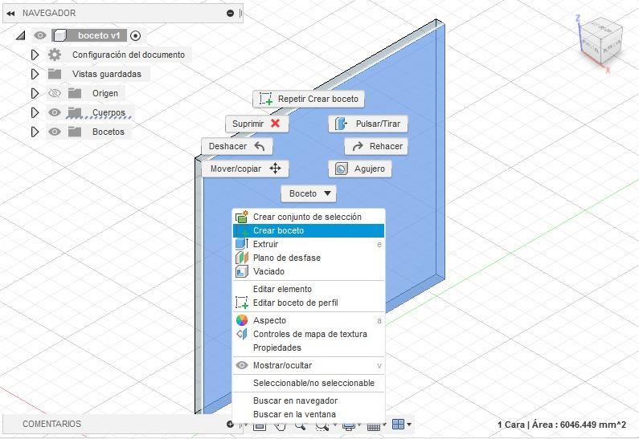
Task: Click the '1 Cara | Área : 6046.449 mm^2' status
Action: 562,425
